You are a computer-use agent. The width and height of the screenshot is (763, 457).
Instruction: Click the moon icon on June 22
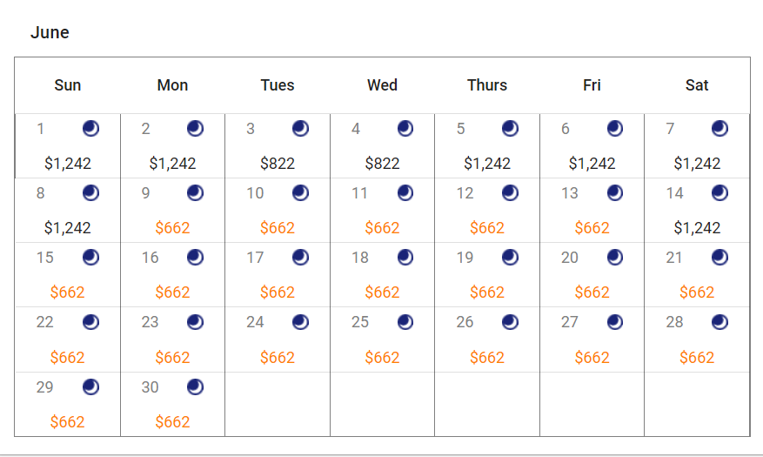click(x=90, y=322)
